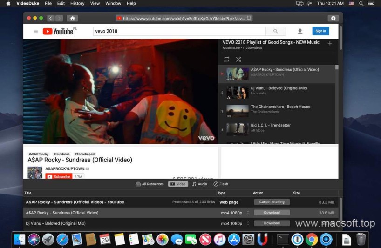The image size is (381, 248).
Task: Click the Home button in toolbar
Action: tap(72, 19)
